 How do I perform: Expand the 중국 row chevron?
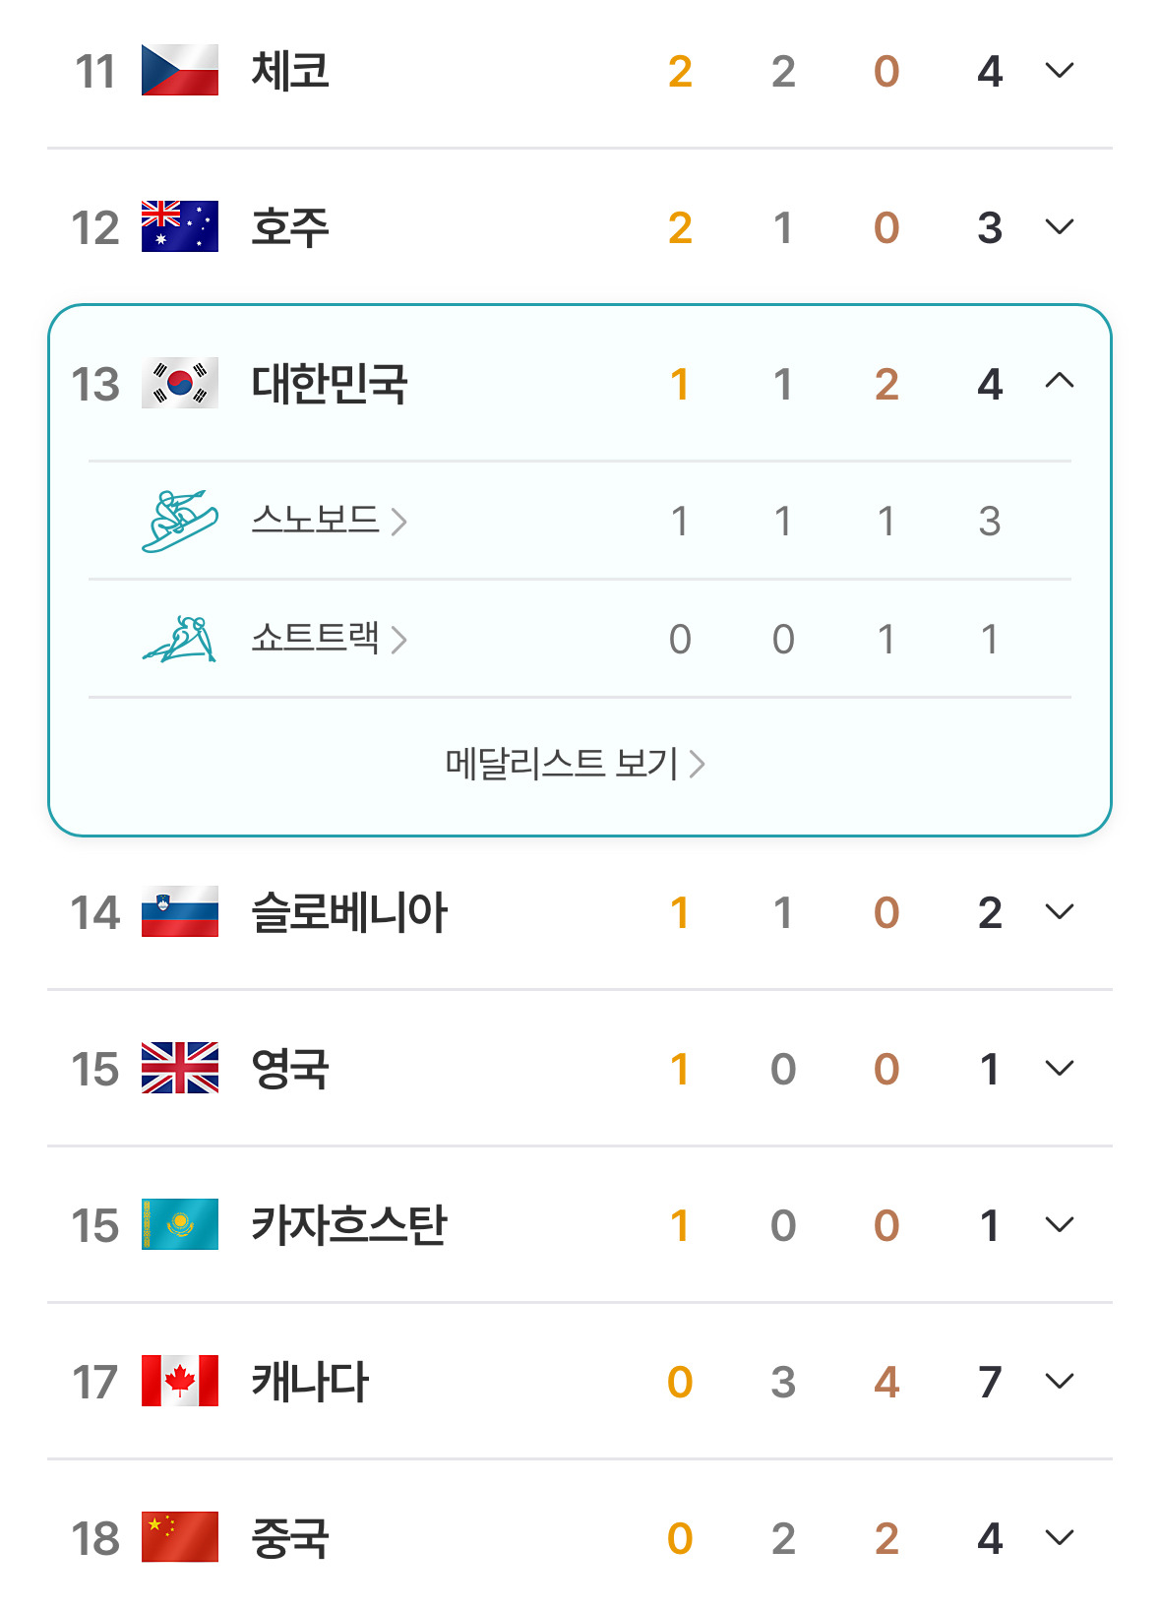pos(1059,1538)
